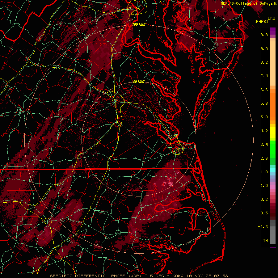The width and height of the screenshot is (278, 278).
Task: Click the 9.0 scale value label
Action: point(264,48)
